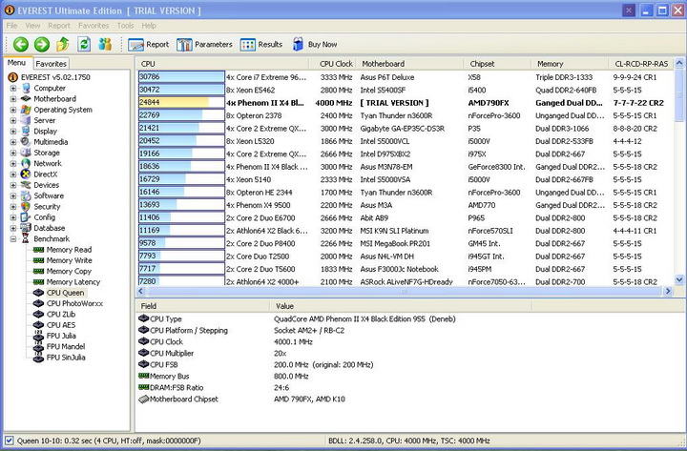Screen dimensions: 687x451
Task: Select CPU PhotoWorxx benchmark
Action: point(74,303)
